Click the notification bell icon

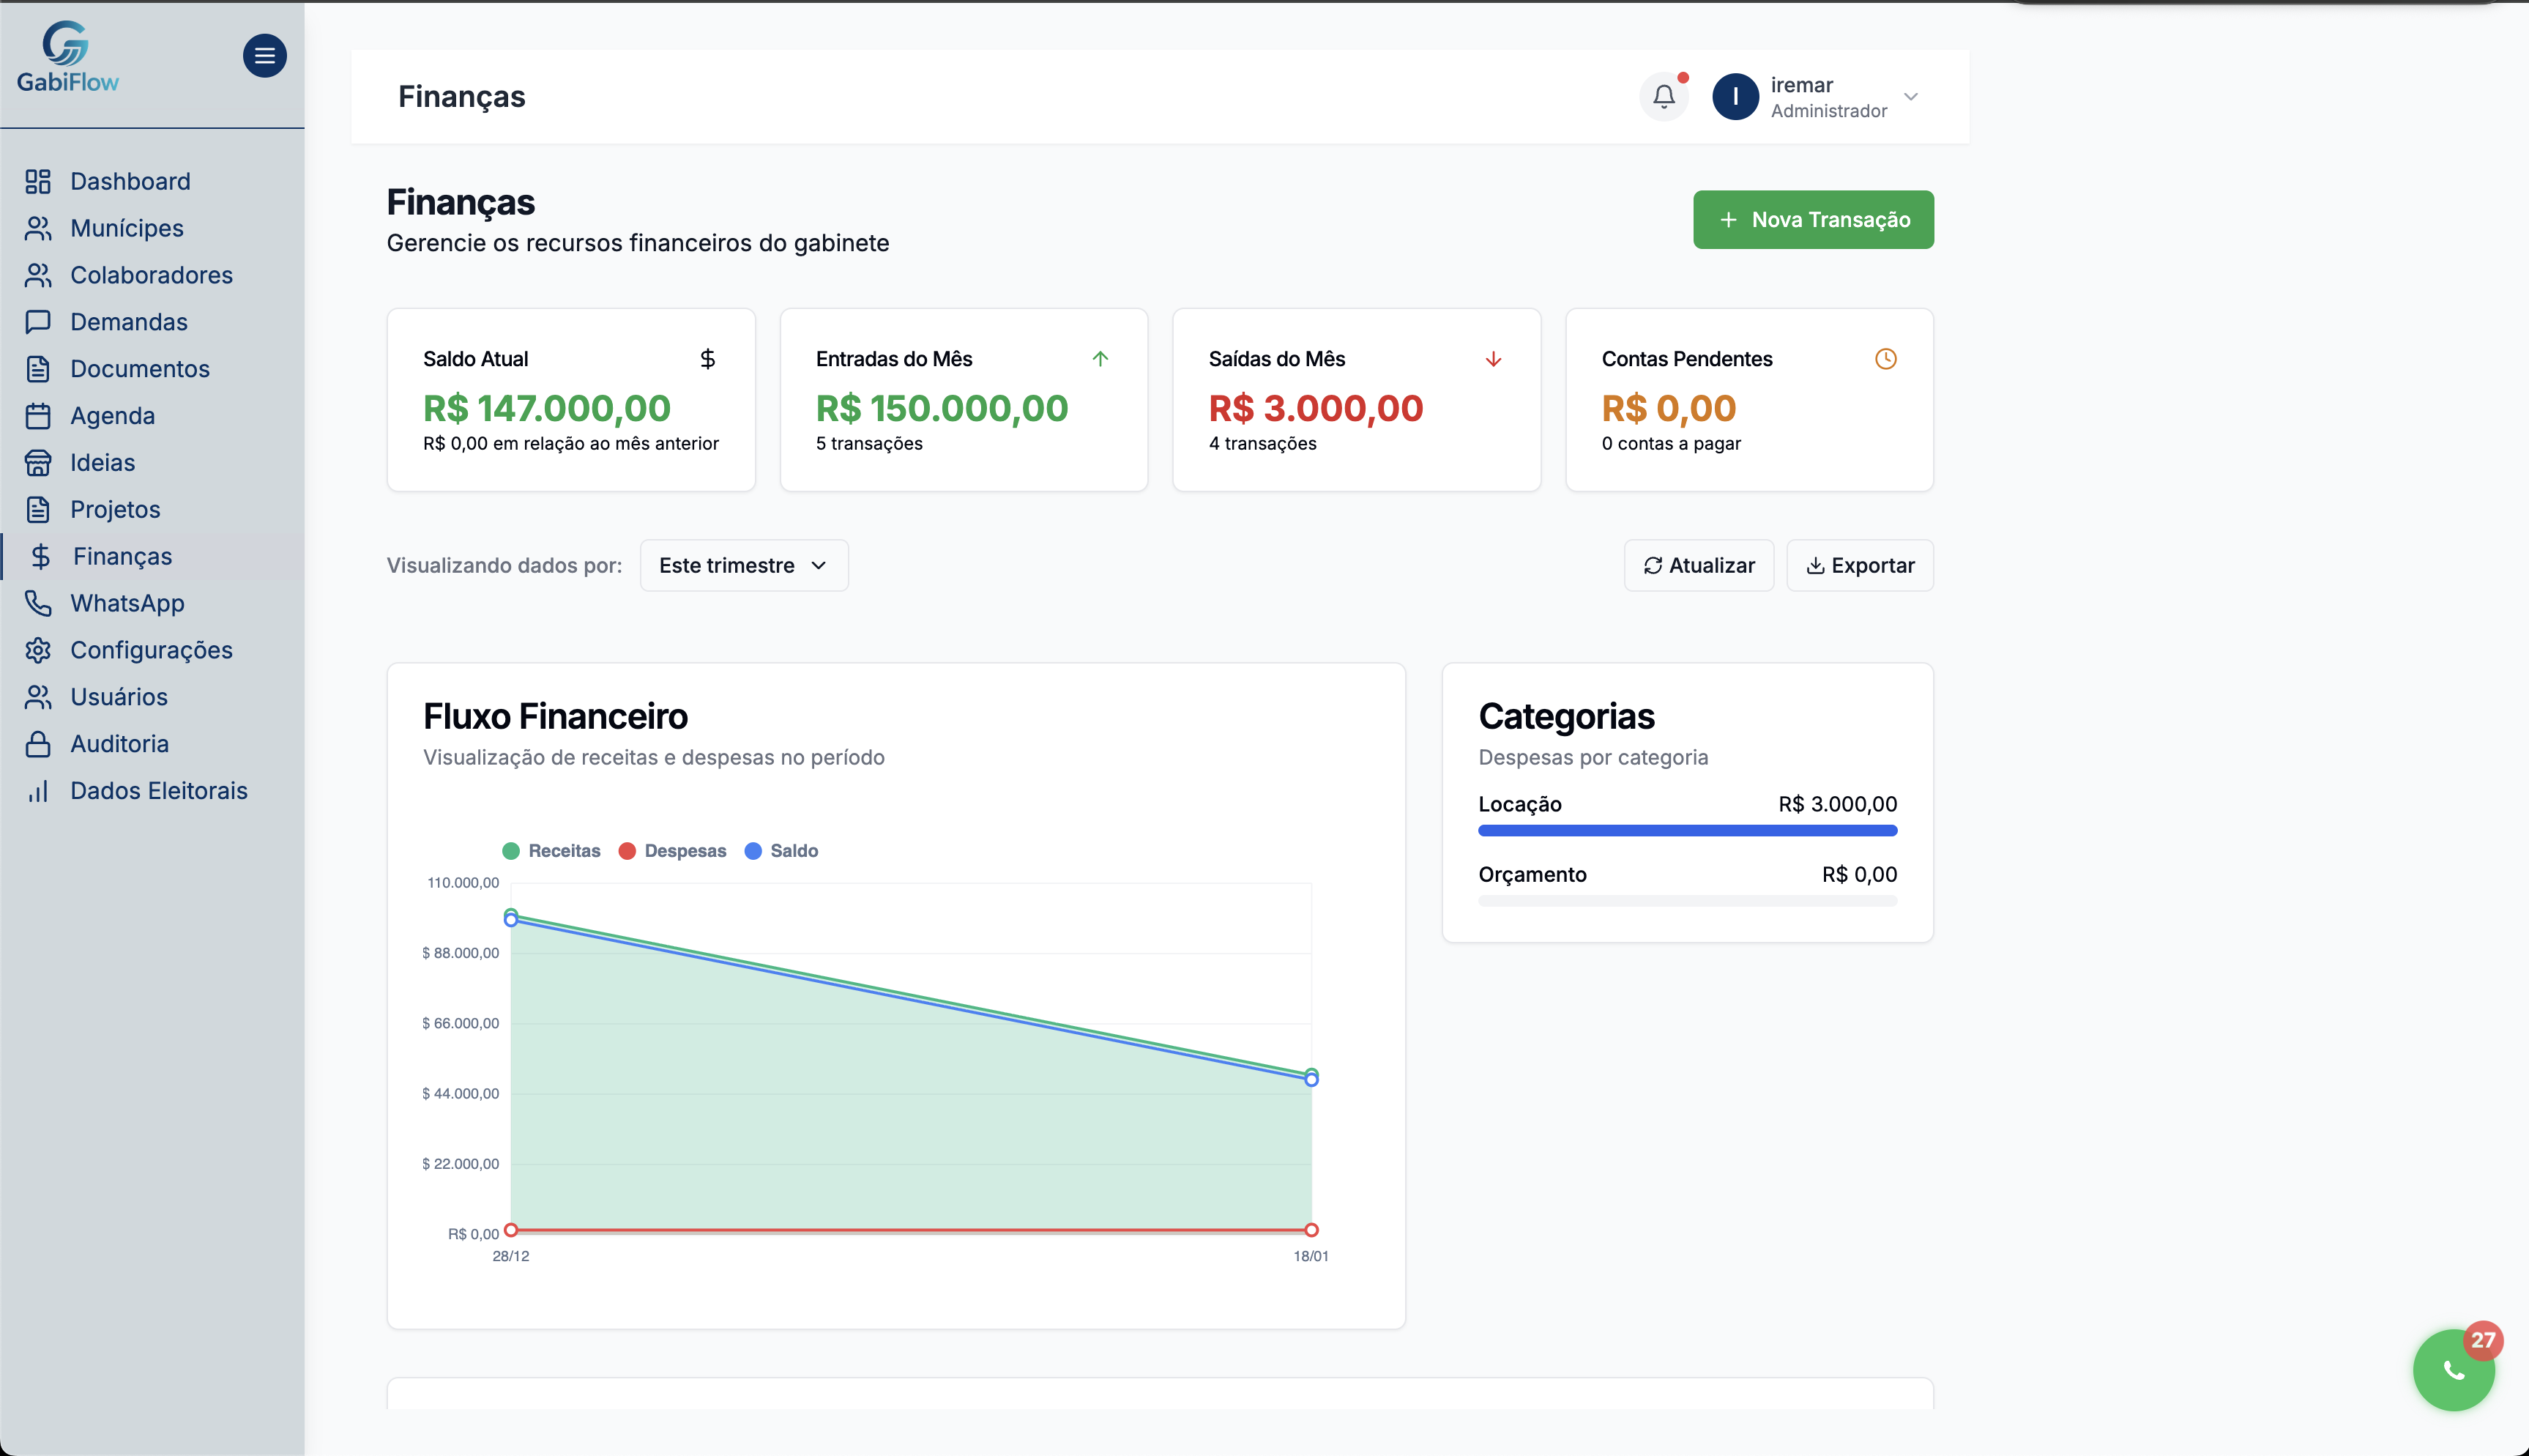[1664, 96]
